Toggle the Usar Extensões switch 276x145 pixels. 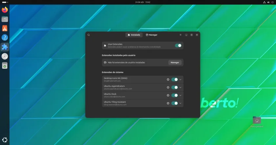(x=178, y=46)
